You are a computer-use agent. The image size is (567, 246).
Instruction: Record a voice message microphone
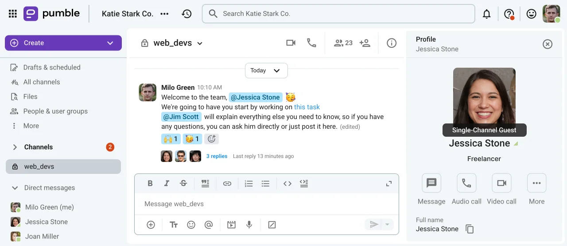[249, 225]
